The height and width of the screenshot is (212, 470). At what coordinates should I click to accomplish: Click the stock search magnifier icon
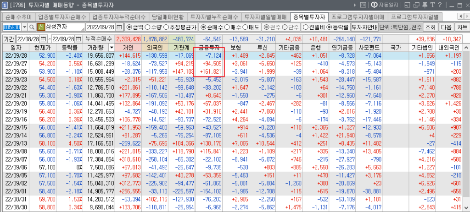click(32, 27)
